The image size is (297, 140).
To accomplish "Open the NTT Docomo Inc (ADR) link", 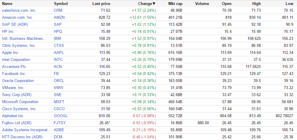I will 22,137.
